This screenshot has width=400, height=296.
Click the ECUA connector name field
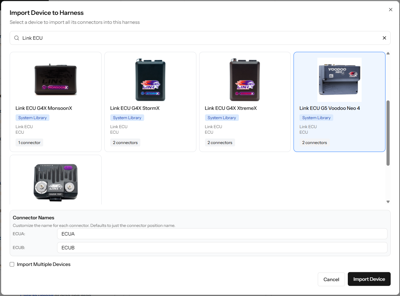coord(222,234)
